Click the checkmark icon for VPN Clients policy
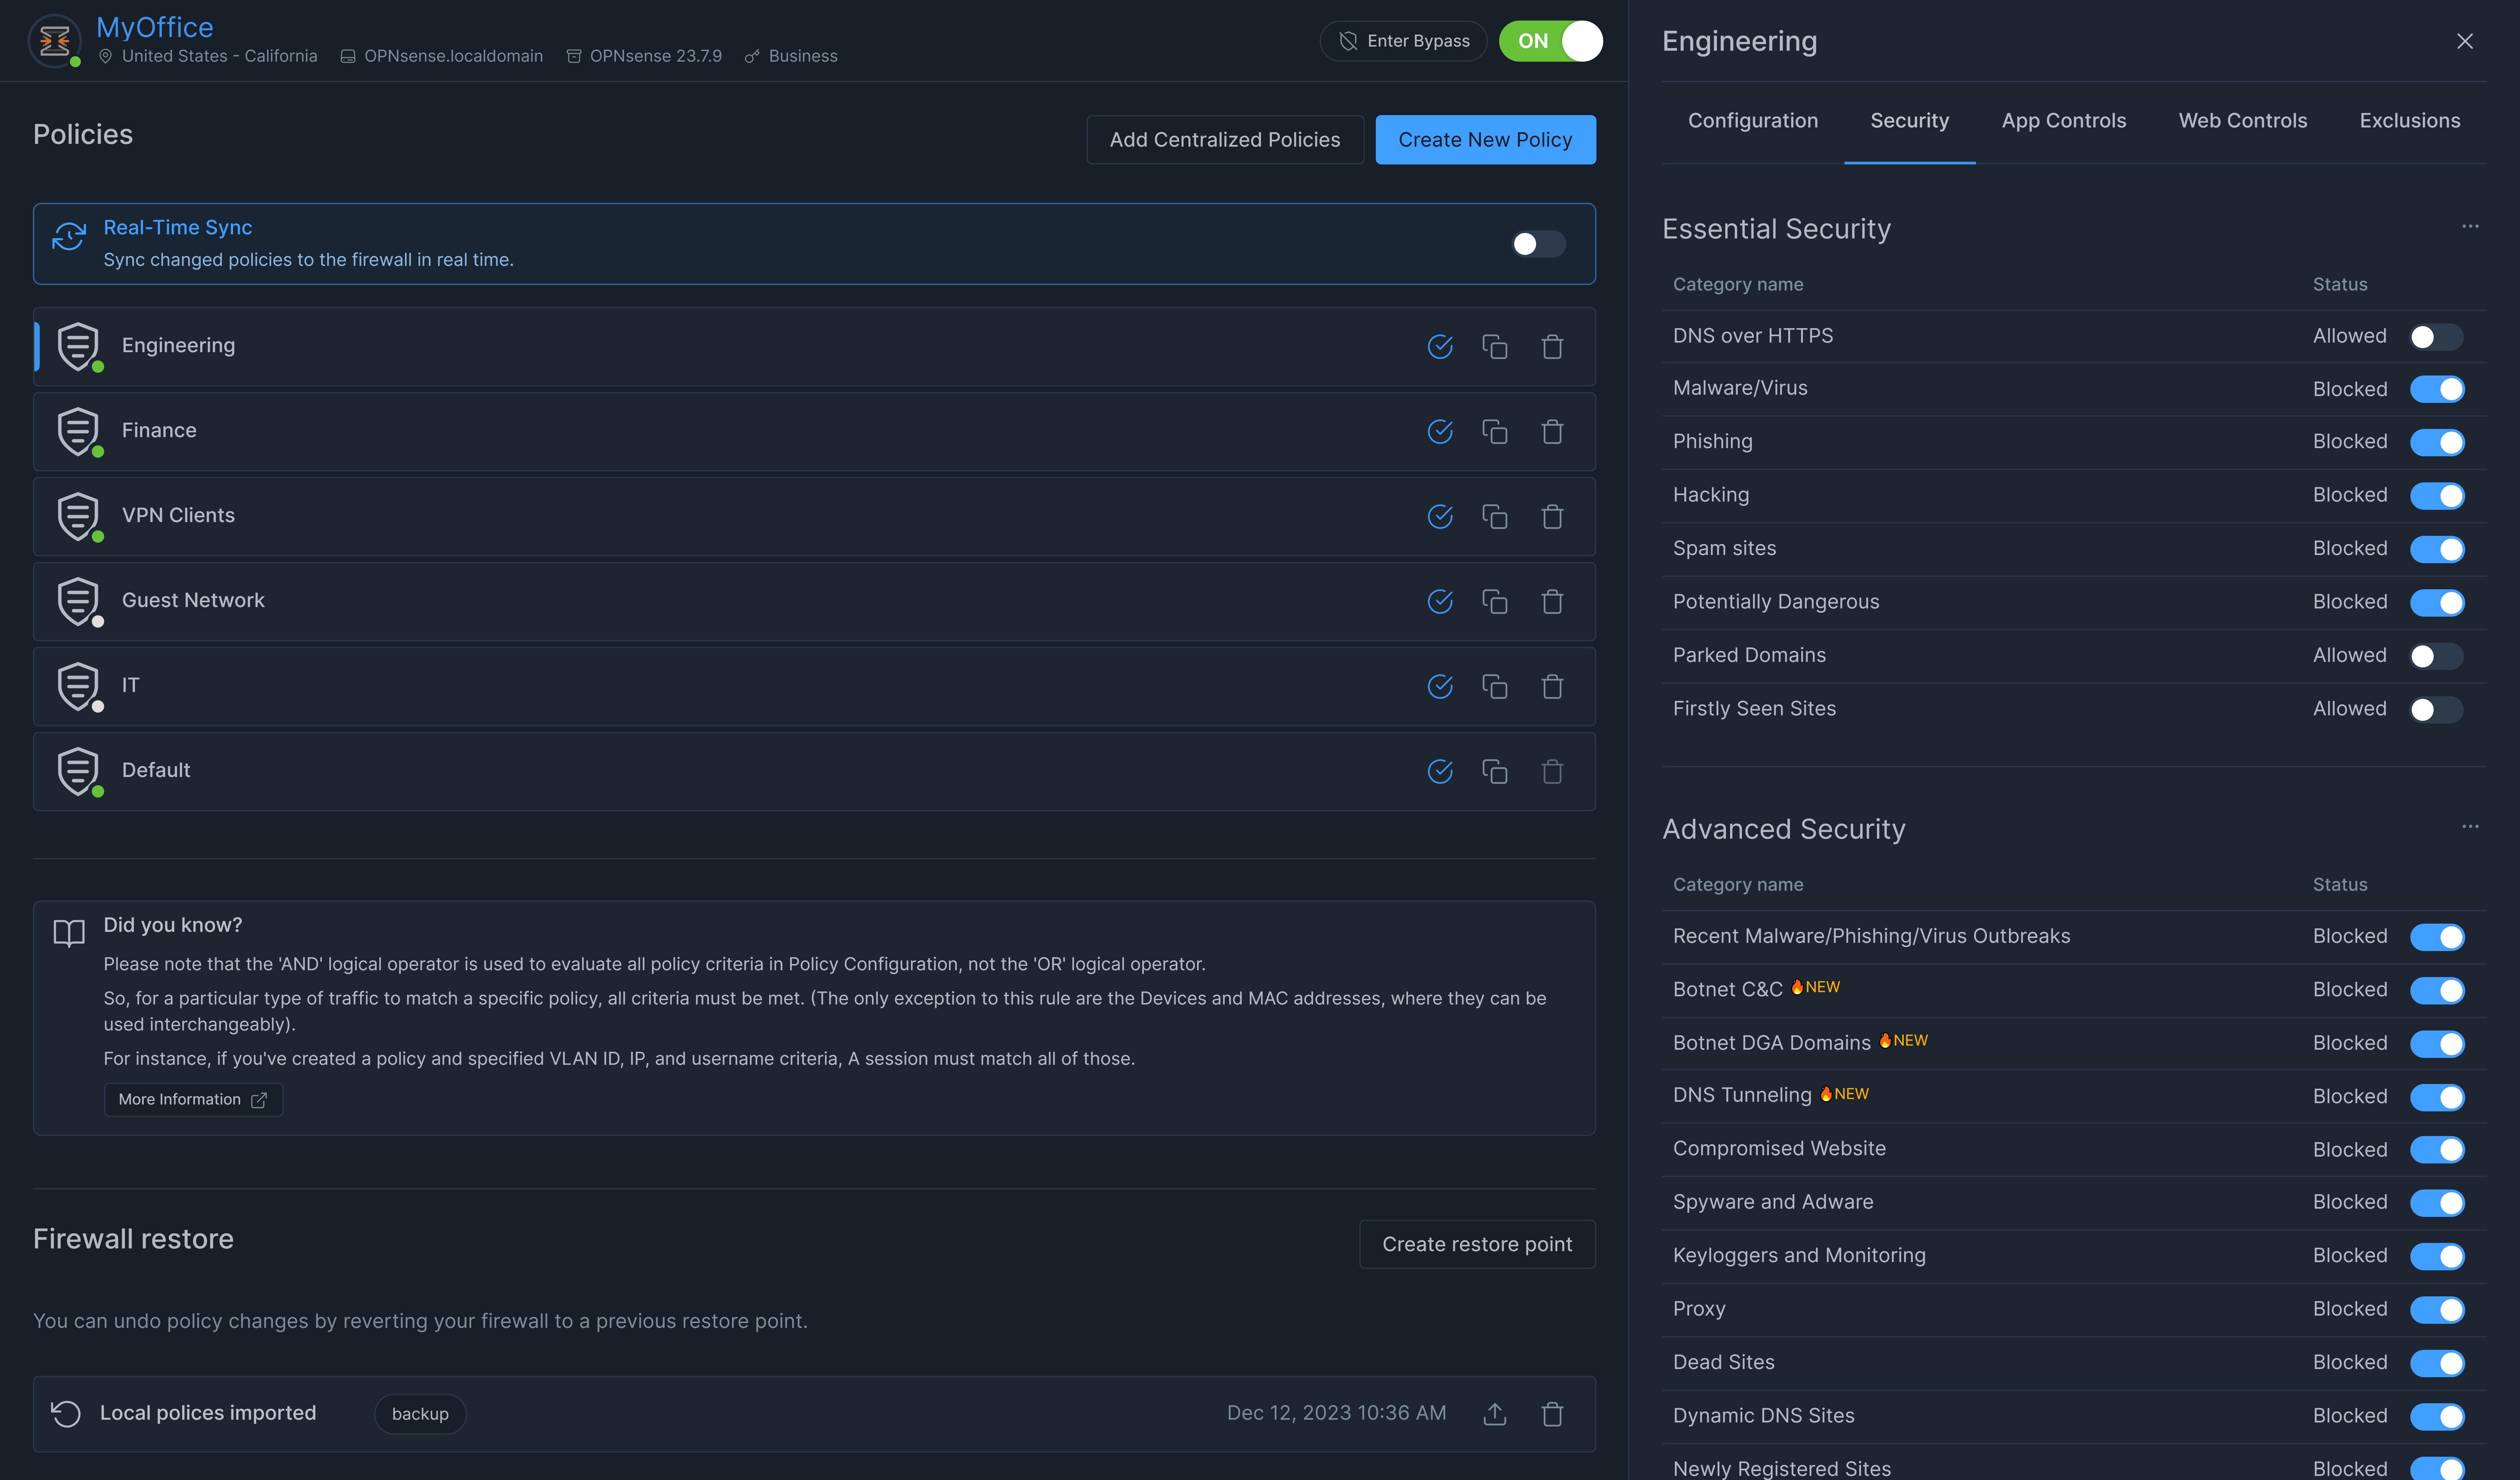This screenshot has height=1480, width=2520. click(x=1439, y=517)
